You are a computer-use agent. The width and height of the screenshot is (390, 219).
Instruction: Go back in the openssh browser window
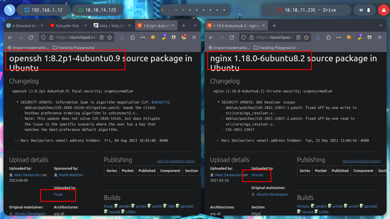click(10, 37)
